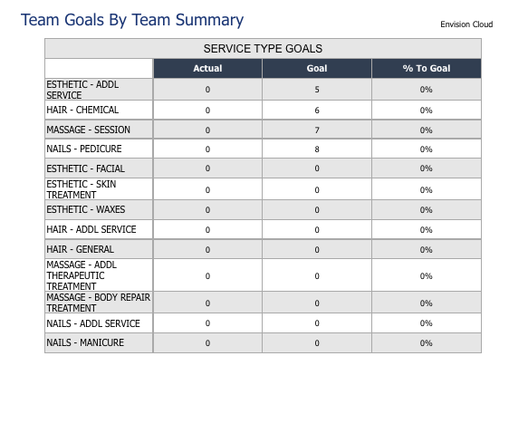Select the SERVICE TYPE GOALS table title

click(263, 49)
